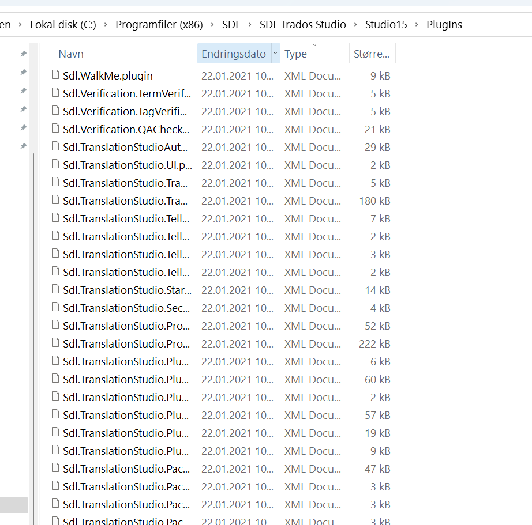Navigate to SDL Trados Studio breadcrumb folder

point(302,25)
